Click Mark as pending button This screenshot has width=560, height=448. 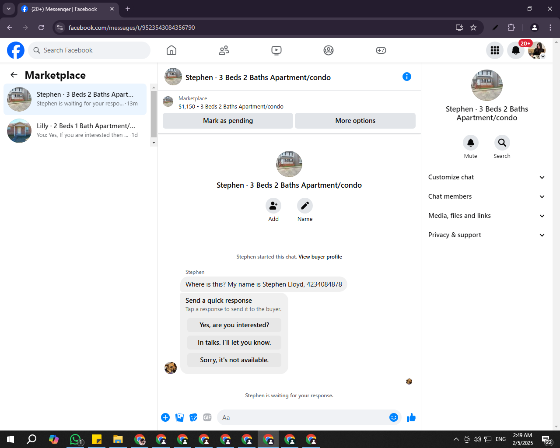coord(228,121)
